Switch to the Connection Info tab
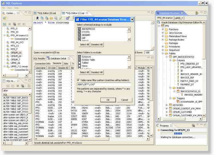The image size is (214, 155). click(x=43, y=64)
